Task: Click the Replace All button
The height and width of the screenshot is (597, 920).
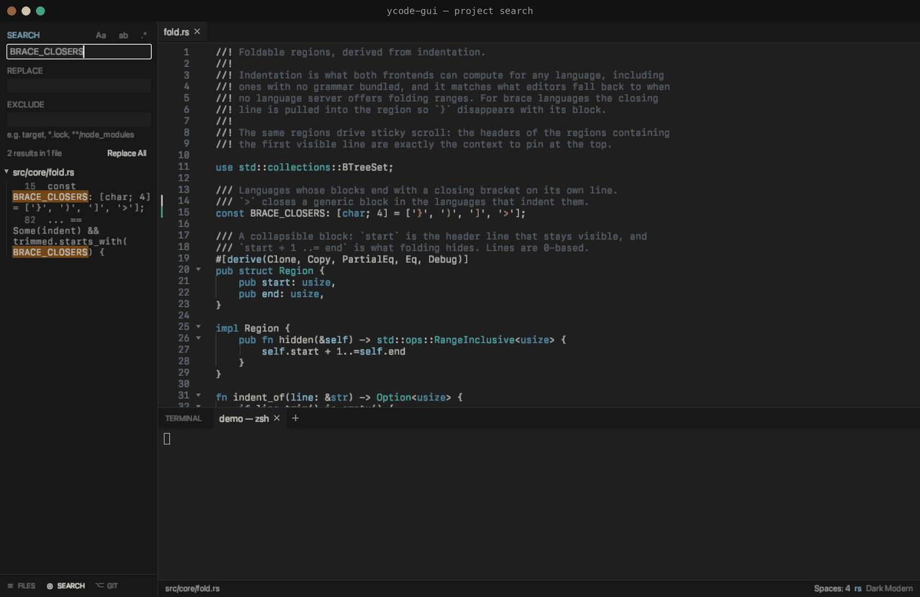Action: (x=127, y=153)
